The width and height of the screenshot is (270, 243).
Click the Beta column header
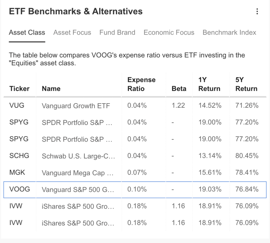point(179,88)
